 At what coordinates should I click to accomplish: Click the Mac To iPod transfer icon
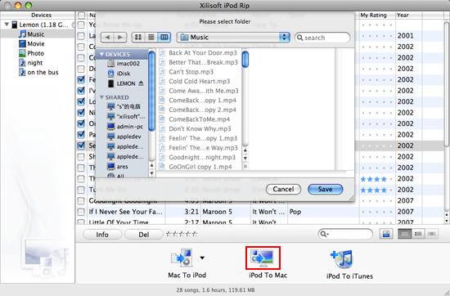[181, 258]
